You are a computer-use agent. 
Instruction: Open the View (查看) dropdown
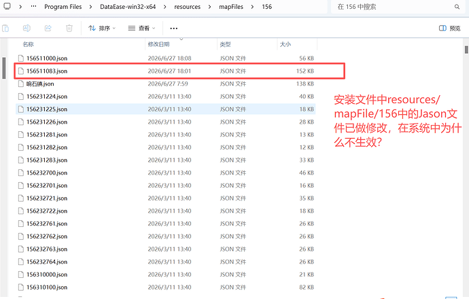[x=142, y=28]
